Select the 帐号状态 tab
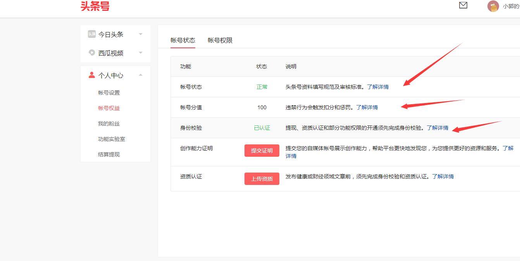The width and height of the screenshot is (520, 261). pyautogui.click(x=183, y=41)
